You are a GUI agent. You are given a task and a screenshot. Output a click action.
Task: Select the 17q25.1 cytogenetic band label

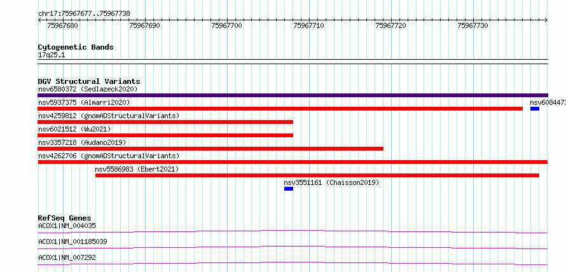[52, 55]
